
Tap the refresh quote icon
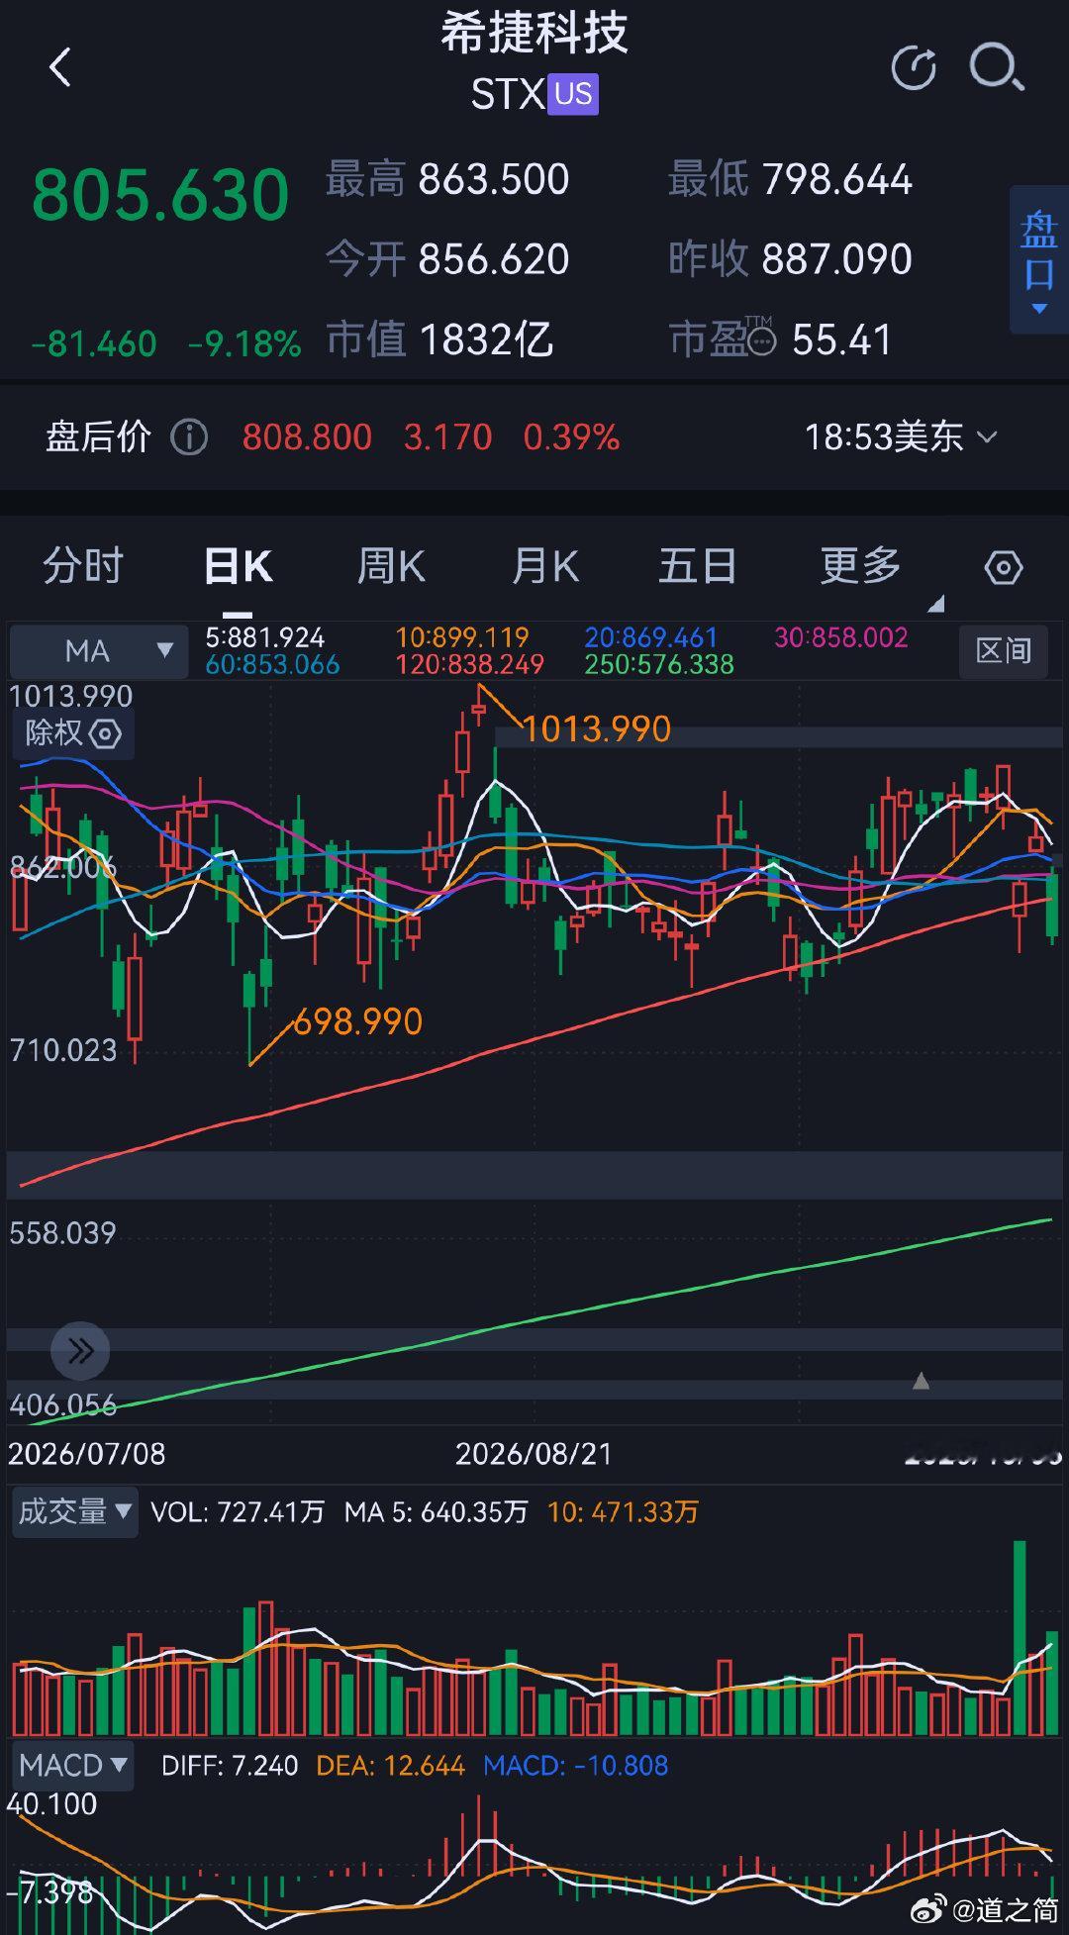[913, 68]
